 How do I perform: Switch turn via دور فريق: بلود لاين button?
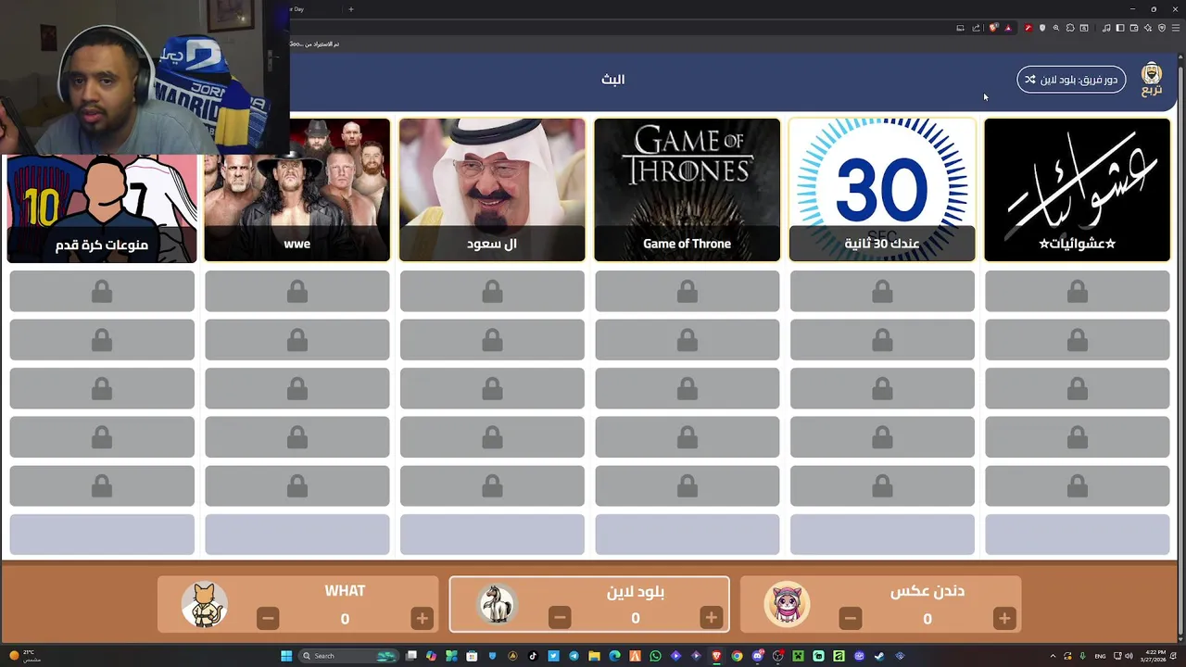[1071, 80]
